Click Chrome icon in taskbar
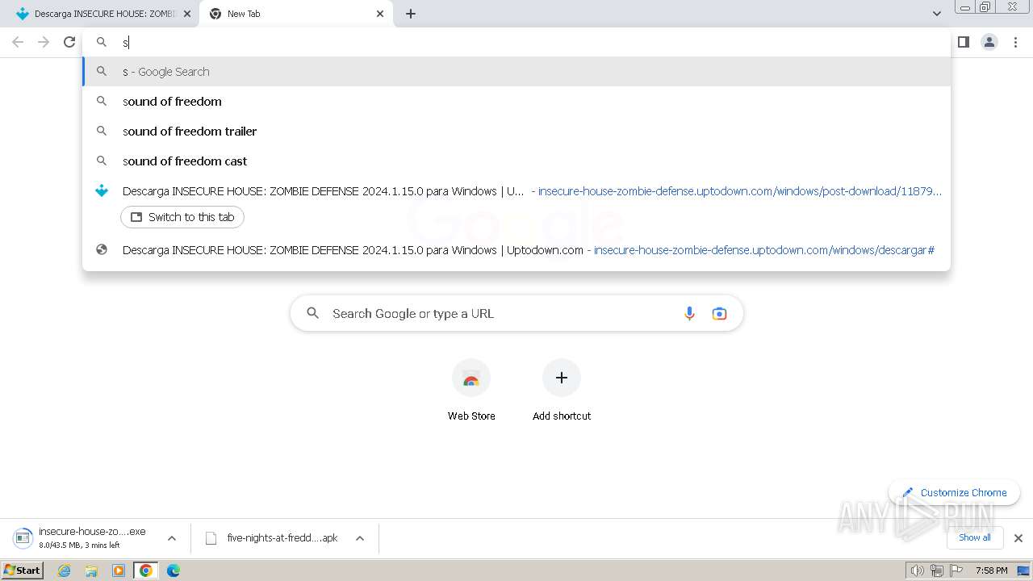The image size is (1033, 581). [x=145, y=571]
